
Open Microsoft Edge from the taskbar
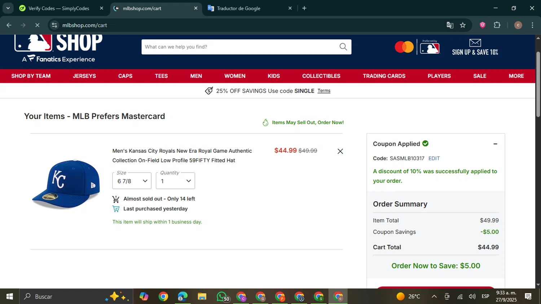(182, 296)
